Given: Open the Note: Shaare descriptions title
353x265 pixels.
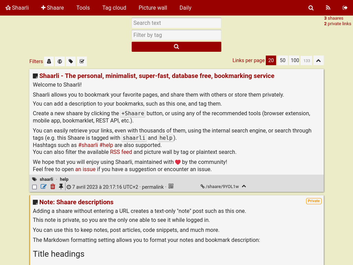Looking at the screenshot, I should pyautogui.click(x=76, y=202).
